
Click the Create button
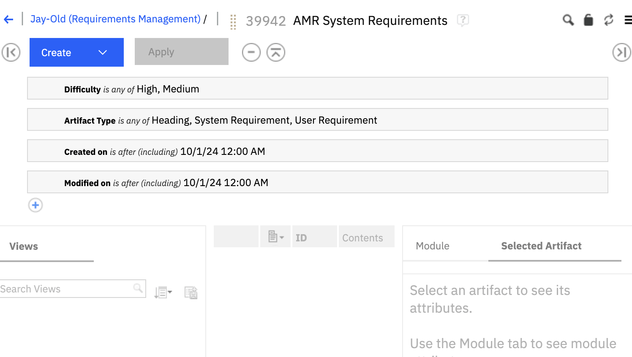click(x=76, y=52)
